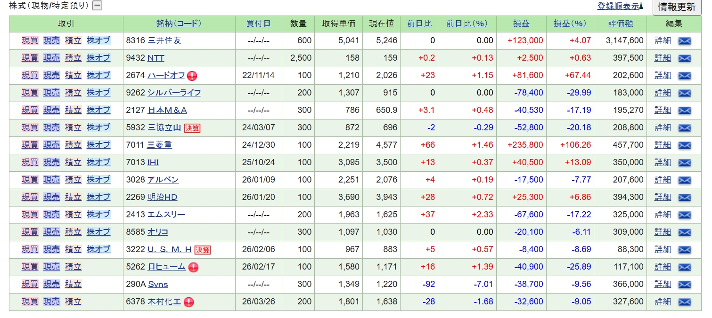This screenshot has width=712, height=318.
Task: Click the mail icon in 三菱重 row
Action: tap(684, 145)
